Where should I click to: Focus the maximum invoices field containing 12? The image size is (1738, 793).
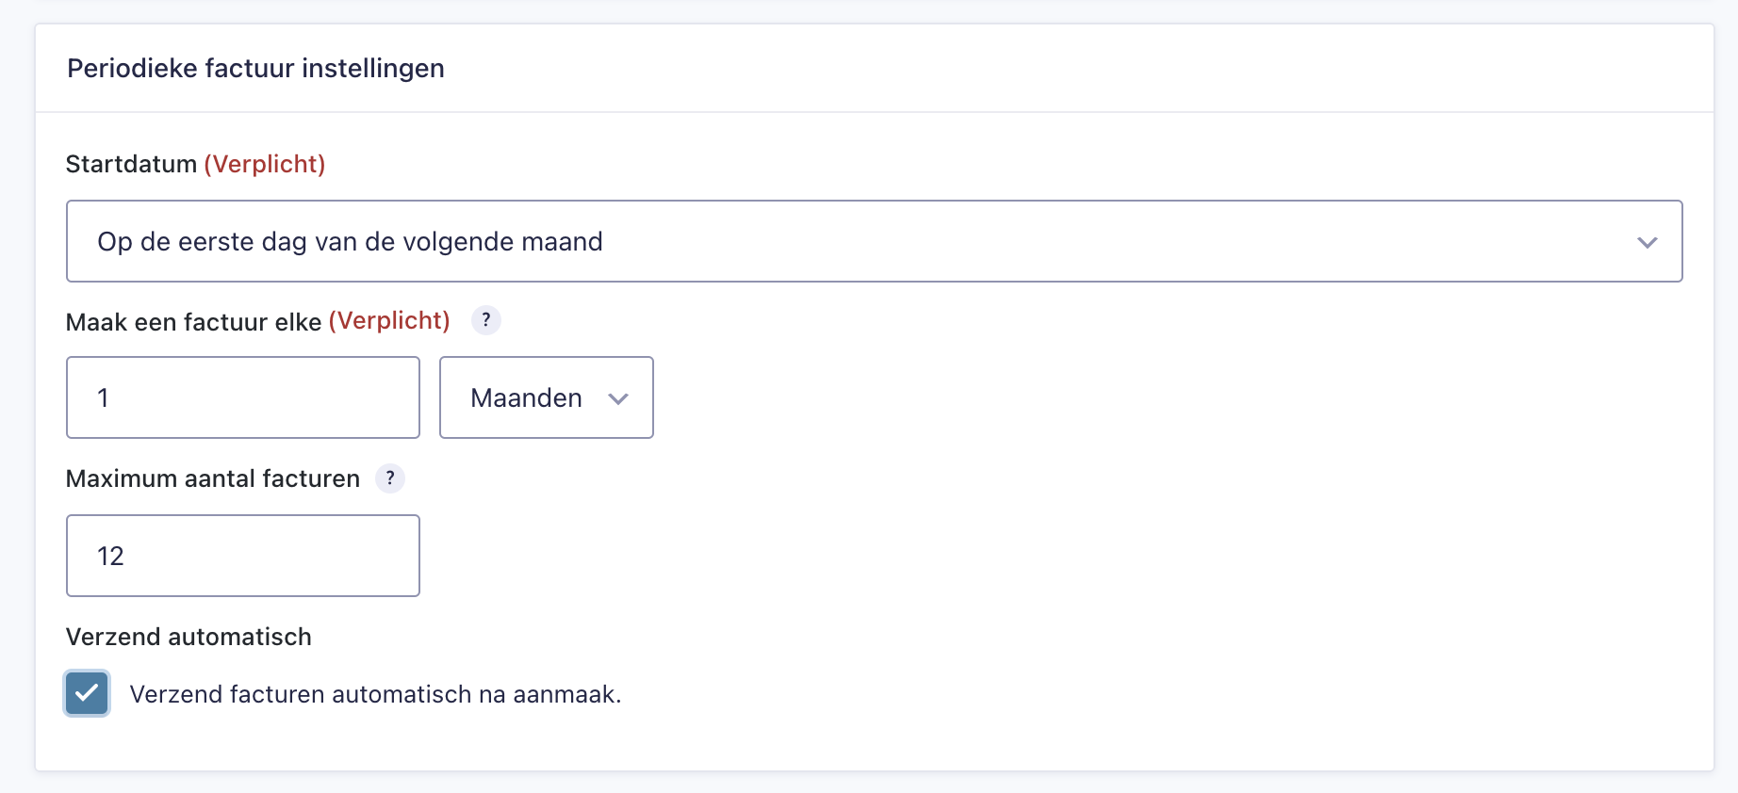[242, 556]
